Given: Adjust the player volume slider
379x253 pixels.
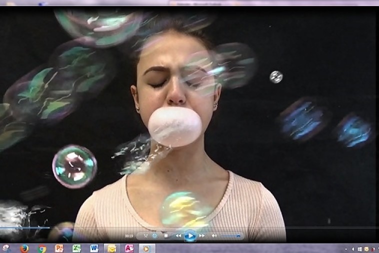Looking at the screenshot, I should click(230, 235).
